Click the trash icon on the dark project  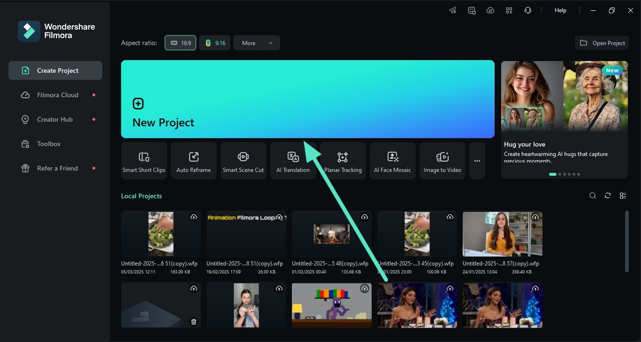[x=194, y=322]
